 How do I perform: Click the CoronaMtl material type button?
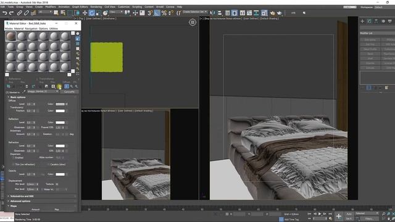pyautogui.click(x=69, y=92)
